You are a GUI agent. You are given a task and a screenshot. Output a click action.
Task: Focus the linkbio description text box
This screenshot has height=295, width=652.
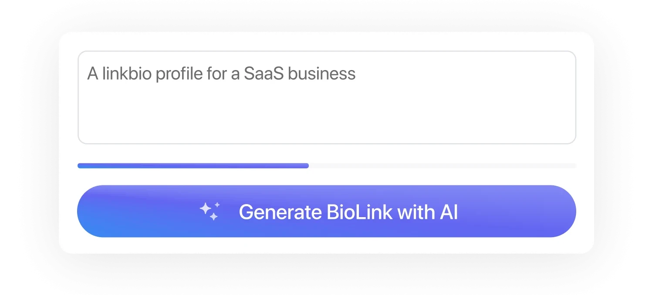[x=327, y=97]
